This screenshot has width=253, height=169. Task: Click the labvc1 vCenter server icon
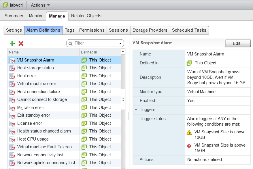[4, 5]
